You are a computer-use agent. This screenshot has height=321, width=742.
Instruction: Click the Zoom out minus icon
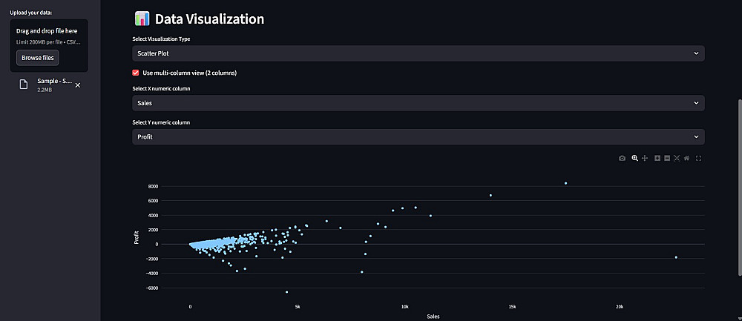point(667,158)
